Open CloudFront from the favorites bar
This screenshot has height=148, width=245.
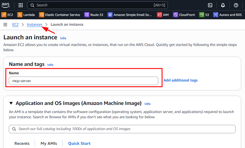coord(184,15)
